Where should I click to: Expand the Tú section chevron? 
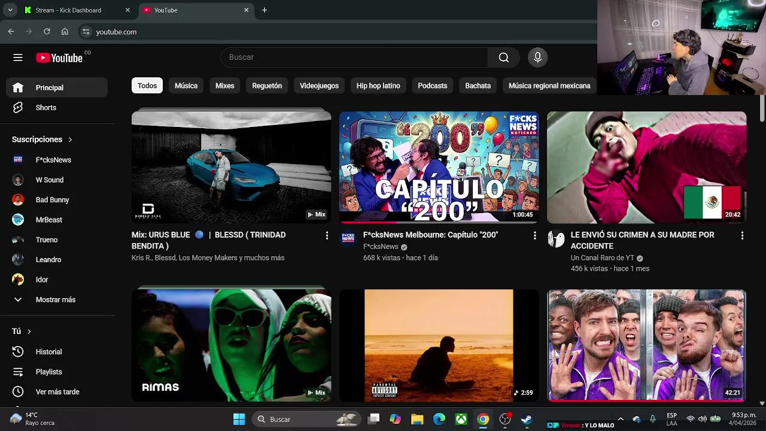[x=29, y=331]
